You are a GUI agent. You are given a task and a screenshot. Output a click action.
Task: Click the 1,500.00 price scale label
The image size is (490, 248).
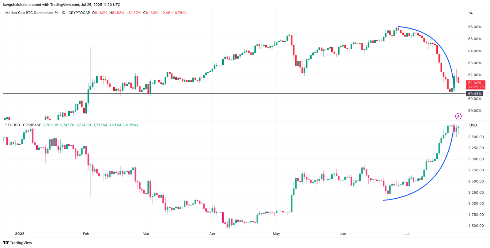[x=476, y=226]
